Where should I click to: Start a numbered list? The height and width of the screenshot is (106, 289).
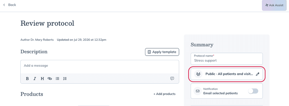pos(65,79)
